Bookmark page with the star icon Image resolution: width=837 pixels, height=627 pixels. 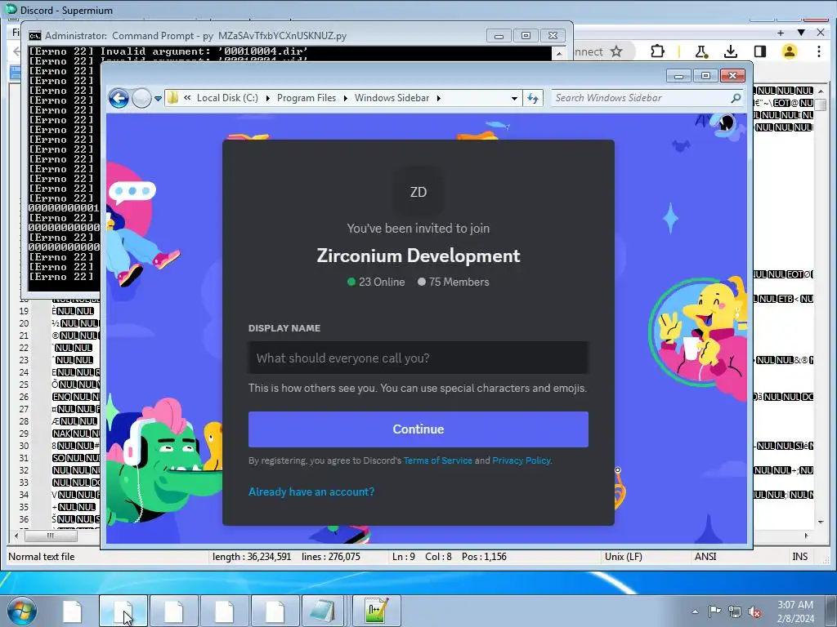(616, 51)
